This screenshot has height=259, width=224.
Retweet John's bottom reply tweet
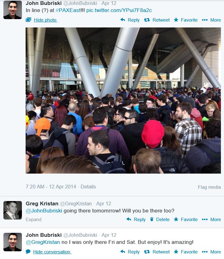tap(157, 252)
